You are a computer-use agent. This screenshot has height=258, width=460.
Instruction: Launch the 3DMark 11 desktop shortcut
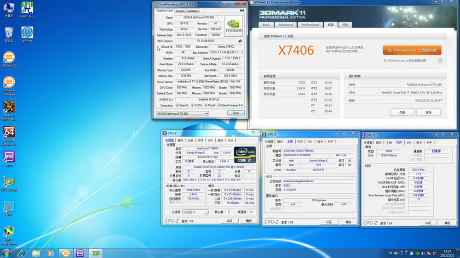9,59
